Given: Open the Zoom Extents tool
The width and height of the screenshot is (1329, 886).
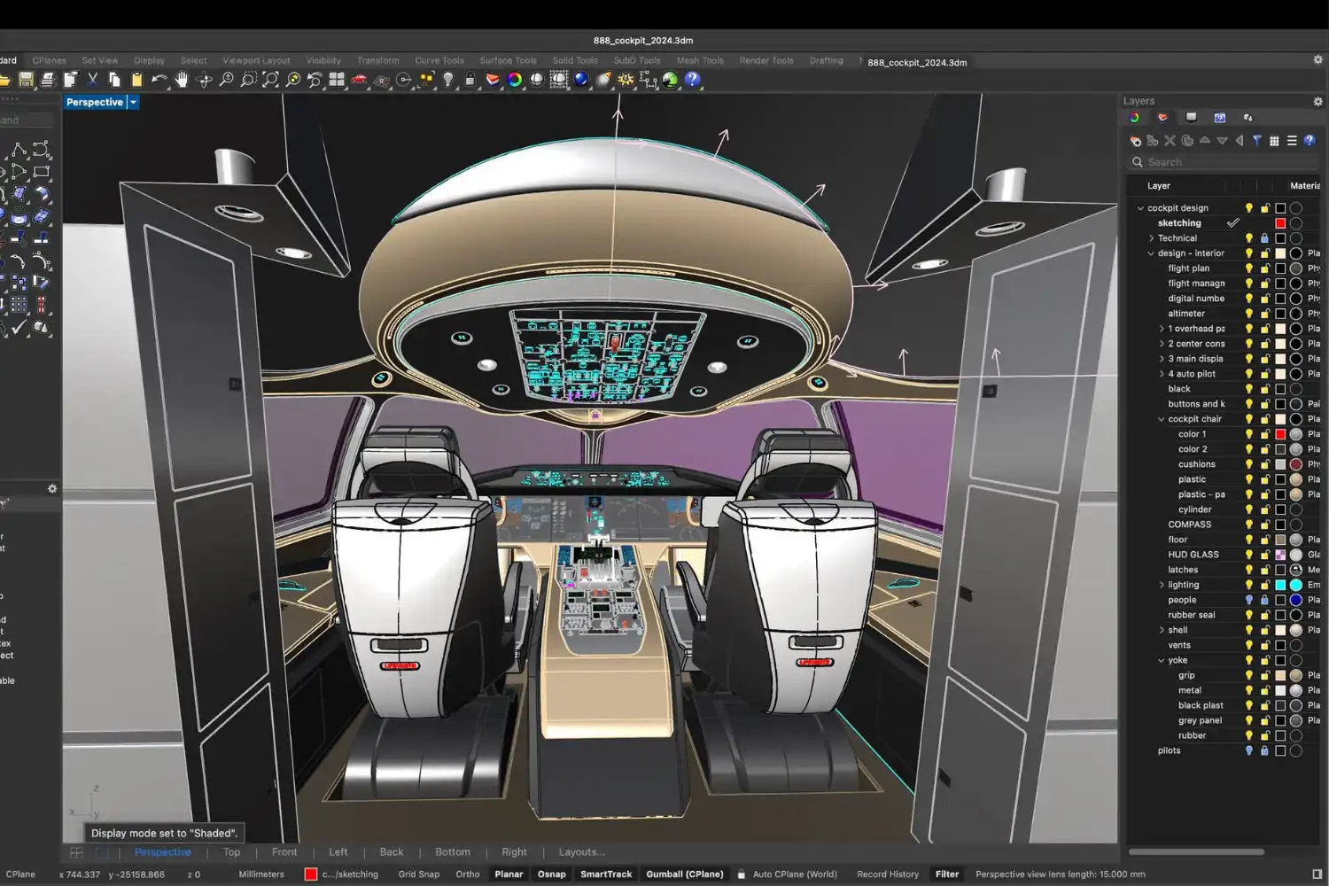Looking at the screenshot, I should (269, 80).
